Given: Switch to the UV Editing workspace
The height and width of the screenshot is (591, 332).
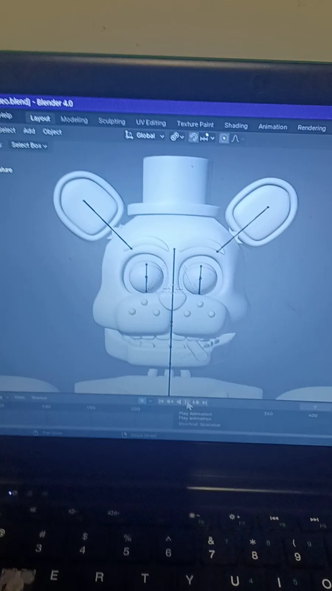Looking at the screenshot, I should click(151, 123).
